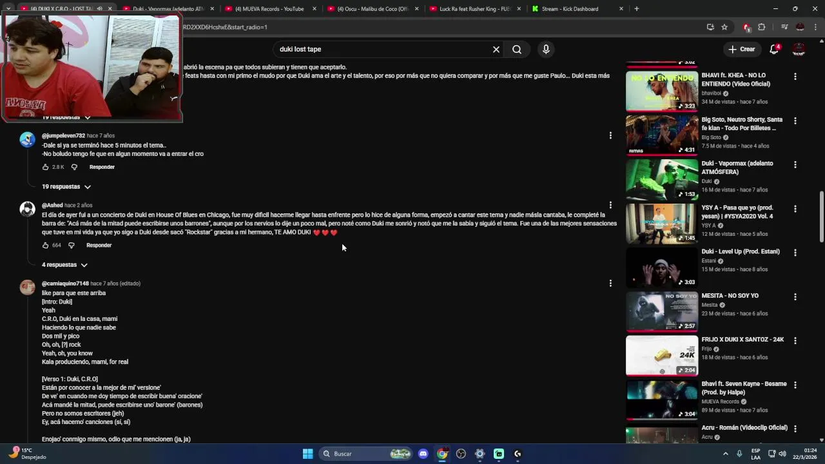Open options menu for camiaquino7148 comment
This screenshot has width=825, height=464.
coord(610,283)
